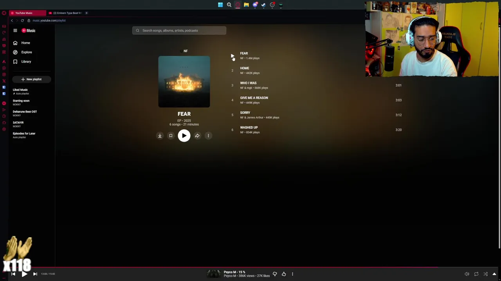Open Discord from the taskbar

coord(255,5)
